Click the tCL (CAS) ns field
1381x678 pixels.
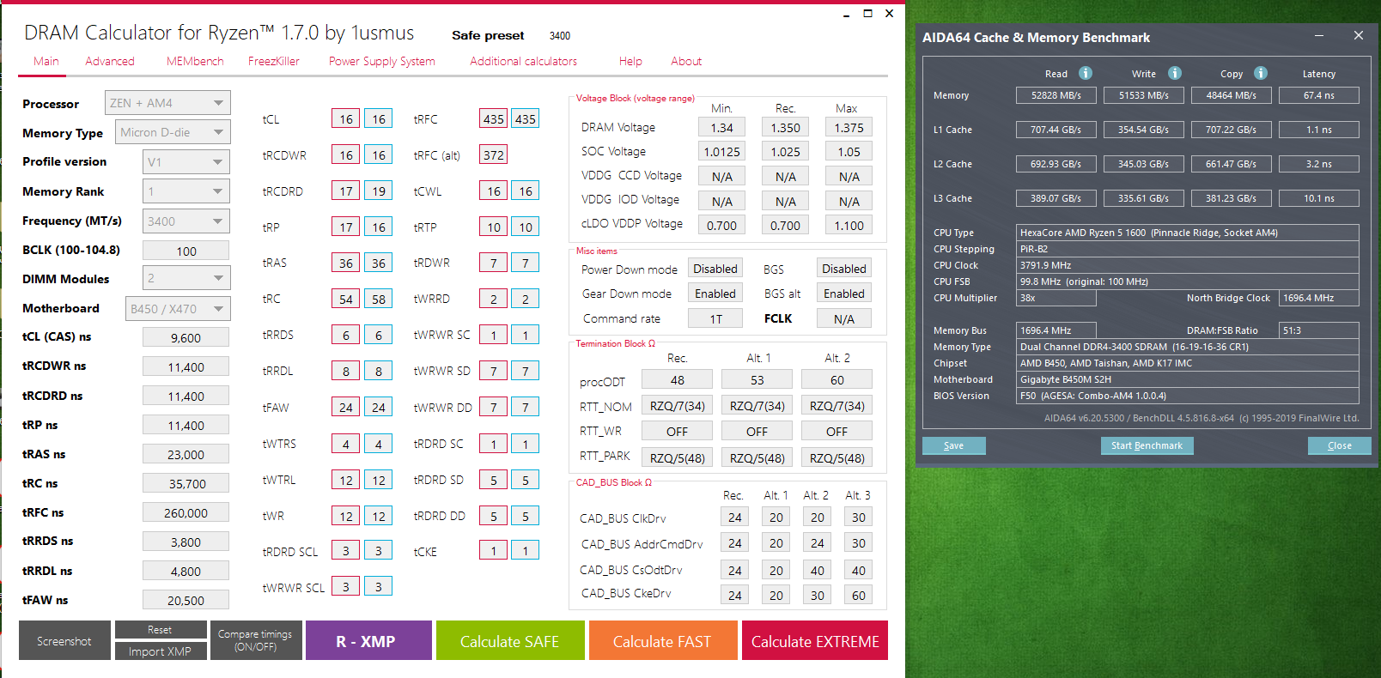186,337
